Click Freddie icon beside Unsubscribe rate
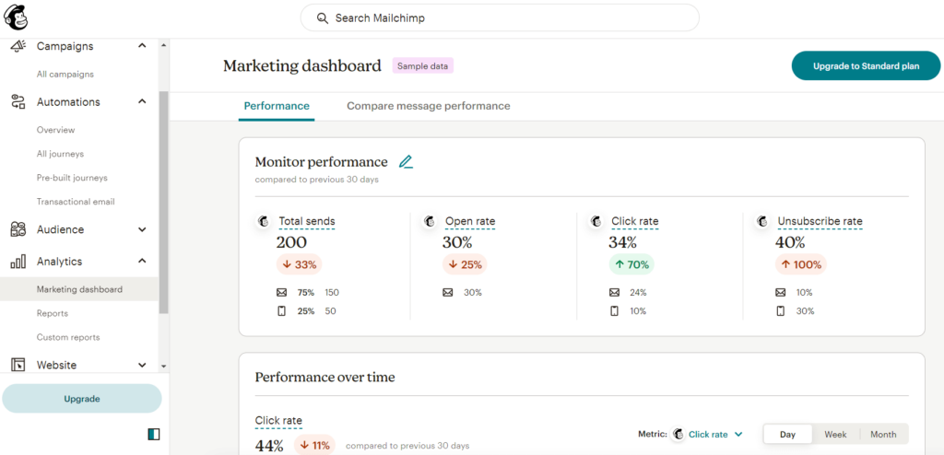This screenshot has height=455, width=944. point(762,221)
